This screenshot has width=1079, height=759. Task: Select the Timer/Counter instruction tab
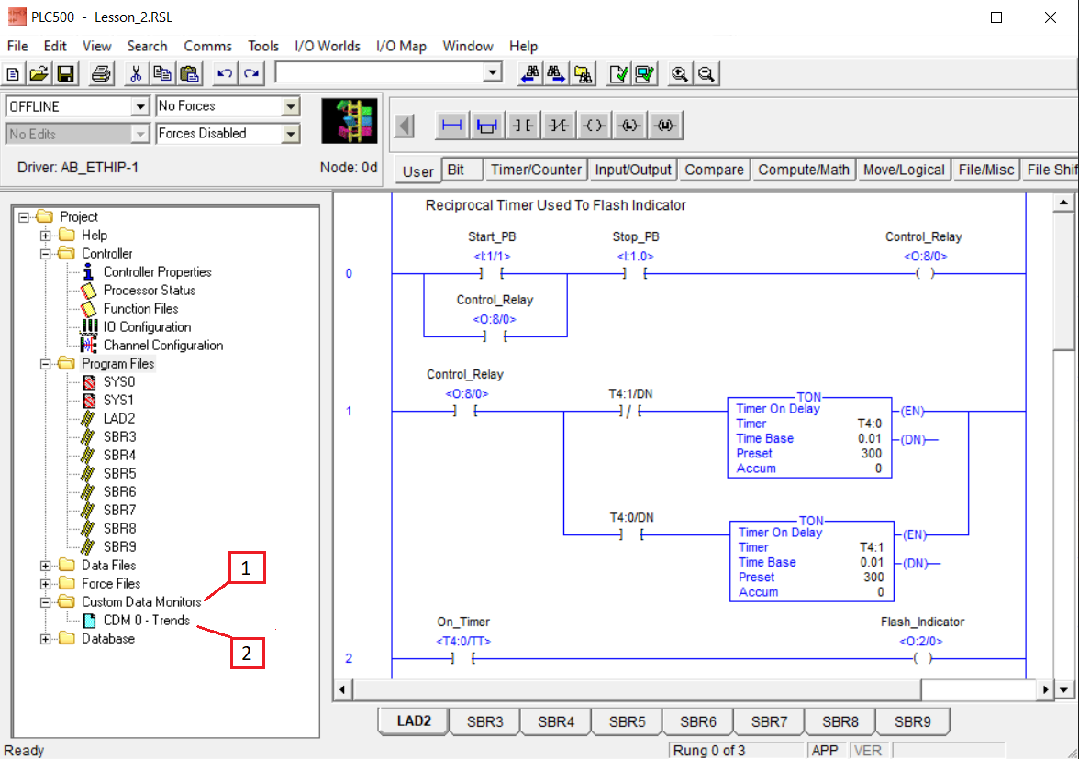(x=536, y=170)
